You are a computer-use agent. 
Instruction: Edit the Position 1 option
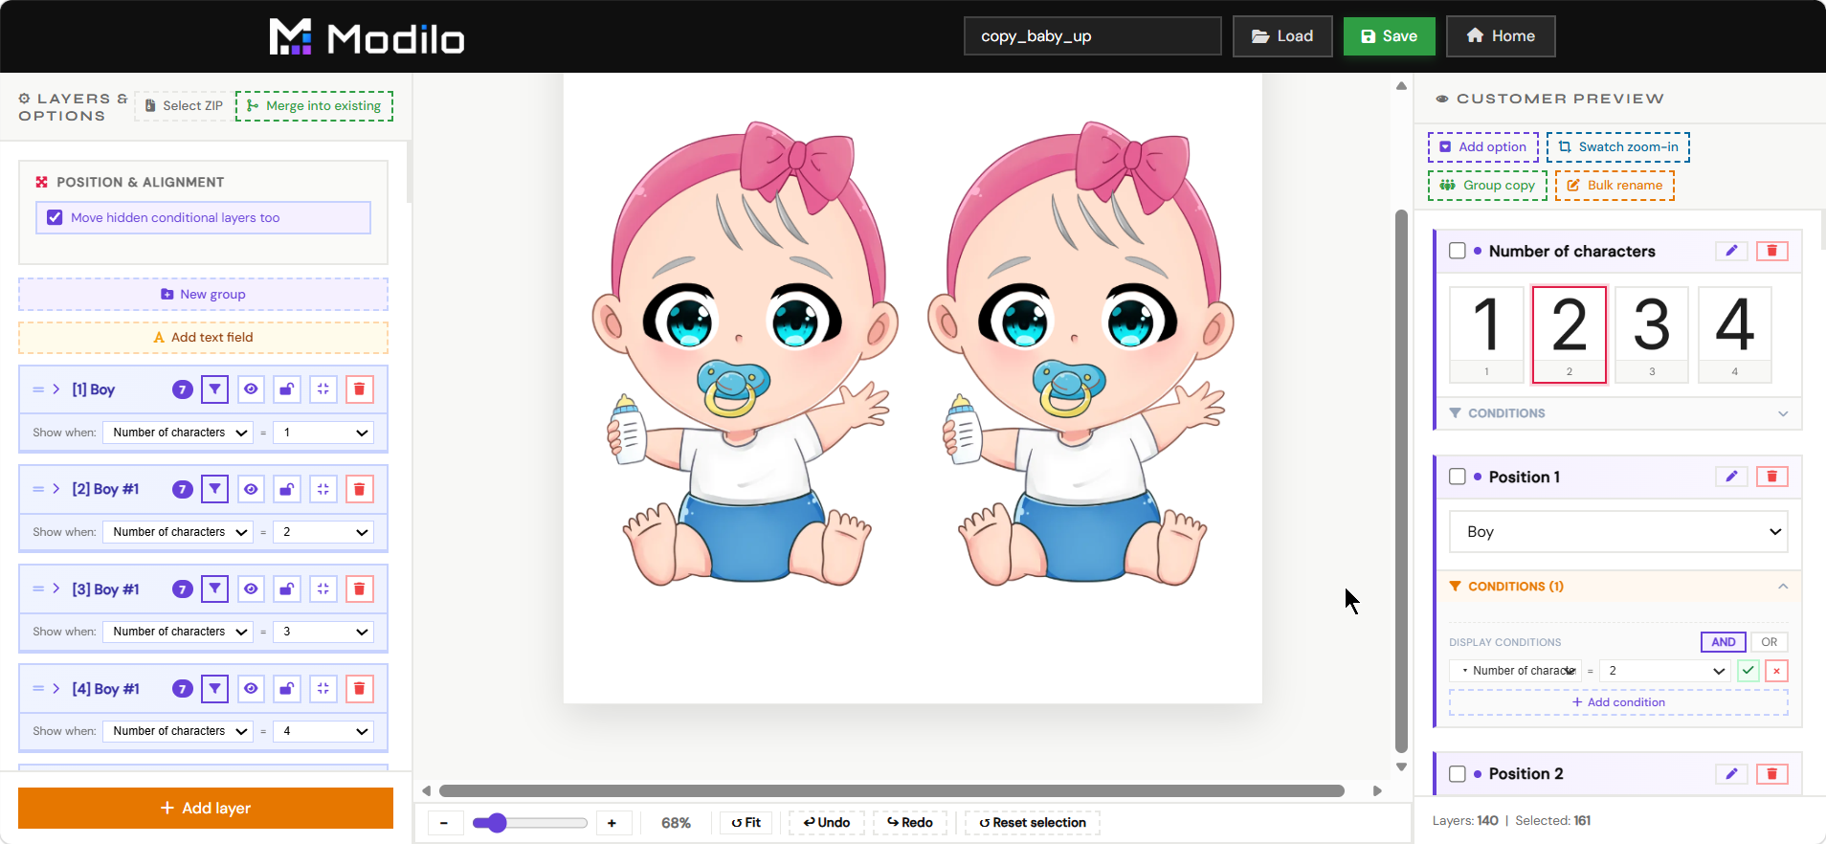tap(1731, 477)
